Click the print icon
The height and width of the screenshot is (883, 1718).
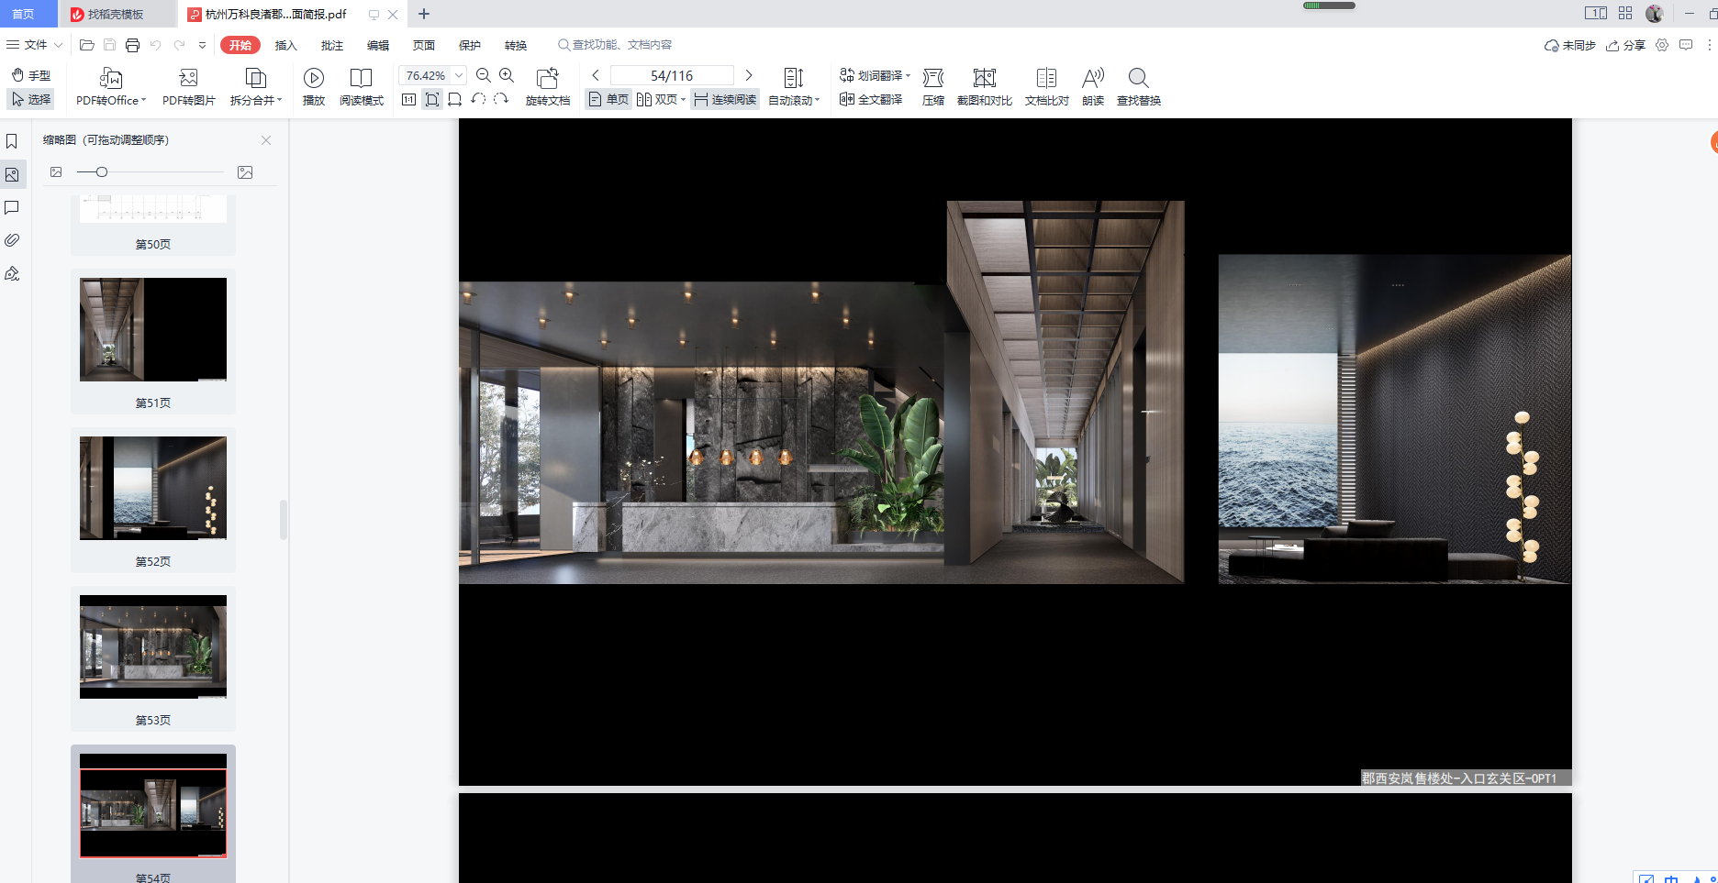tap(133, 45)
